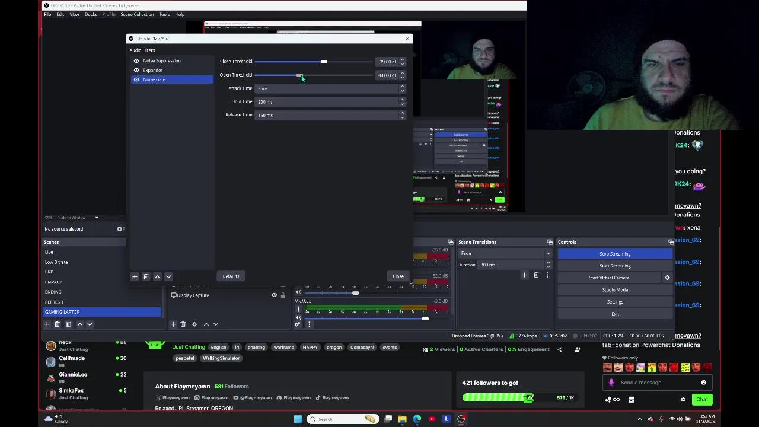Open File Explorer from the taskbar

402,419
